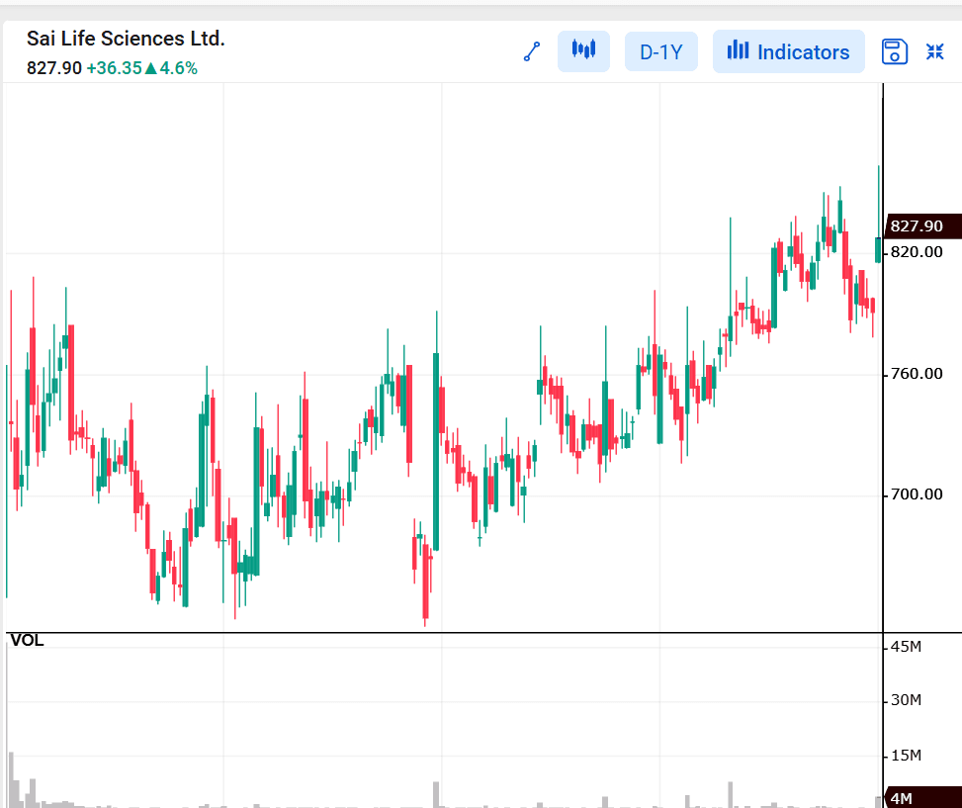Click the 45M volume axis label
962x808 pixels.
[x=907, y=647]
